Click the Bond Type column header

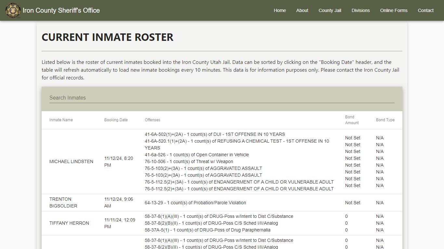[x=385, y=120]
